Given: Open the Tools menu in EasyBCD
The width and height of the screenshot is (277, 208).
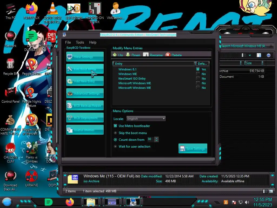Looking at the screenshot, I should click(80, 42).
